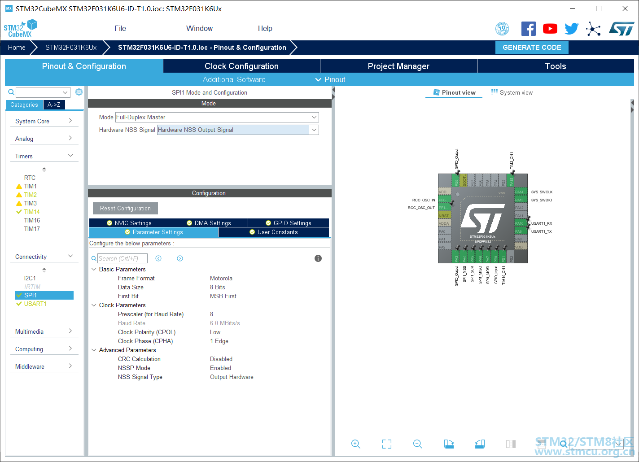The height and width of the screenshot is (462, 639).
Task: Click the ST logo in the header
Action: (x=621, y=29)
